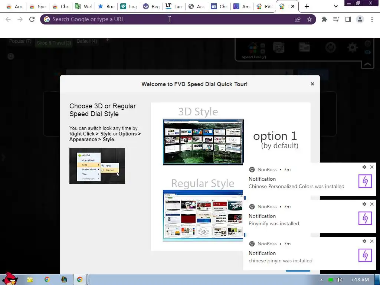Click the 3D Style preview thumbnail
The image size is (380, 285).
coord(203,142)
